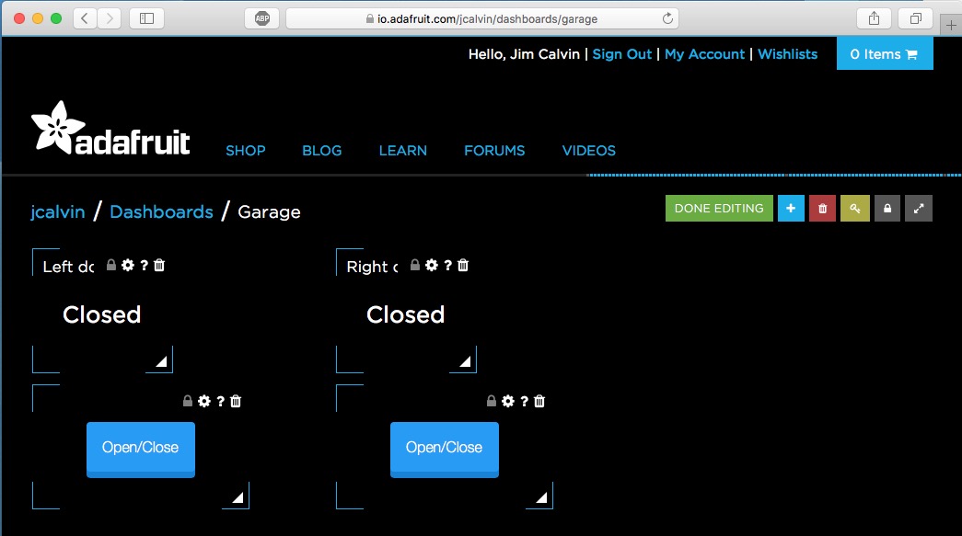Toggle lock on right Open/Close button block
962x536 pixels.
coord(492,401)
